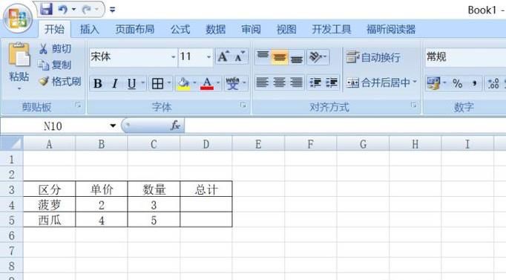Viewport: 506px width, 280px height.
Task: Save the workbook with the floppy icon
Action: click(x=46, y=9)
